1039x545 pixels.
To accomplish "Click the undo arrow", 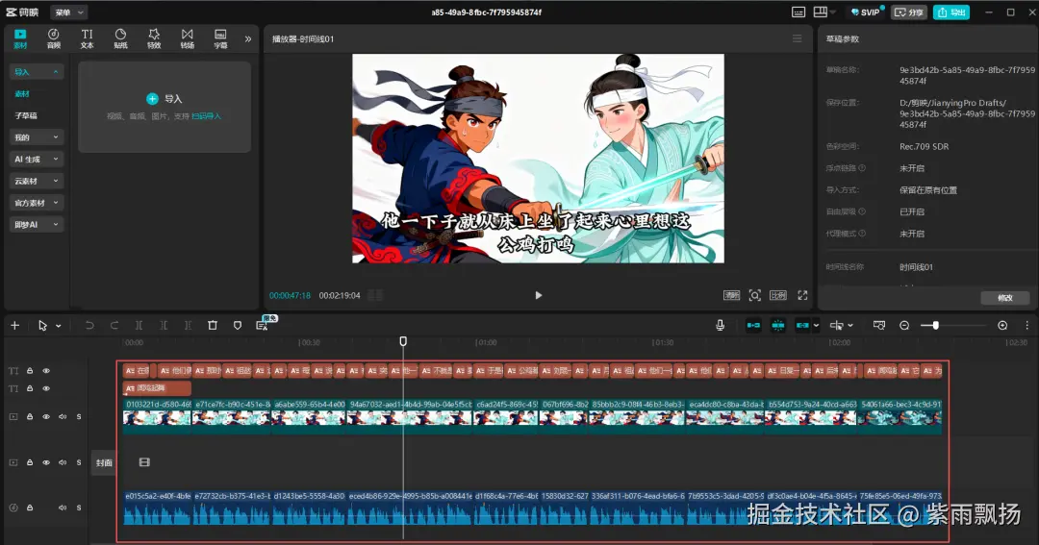I will point(89,325).
